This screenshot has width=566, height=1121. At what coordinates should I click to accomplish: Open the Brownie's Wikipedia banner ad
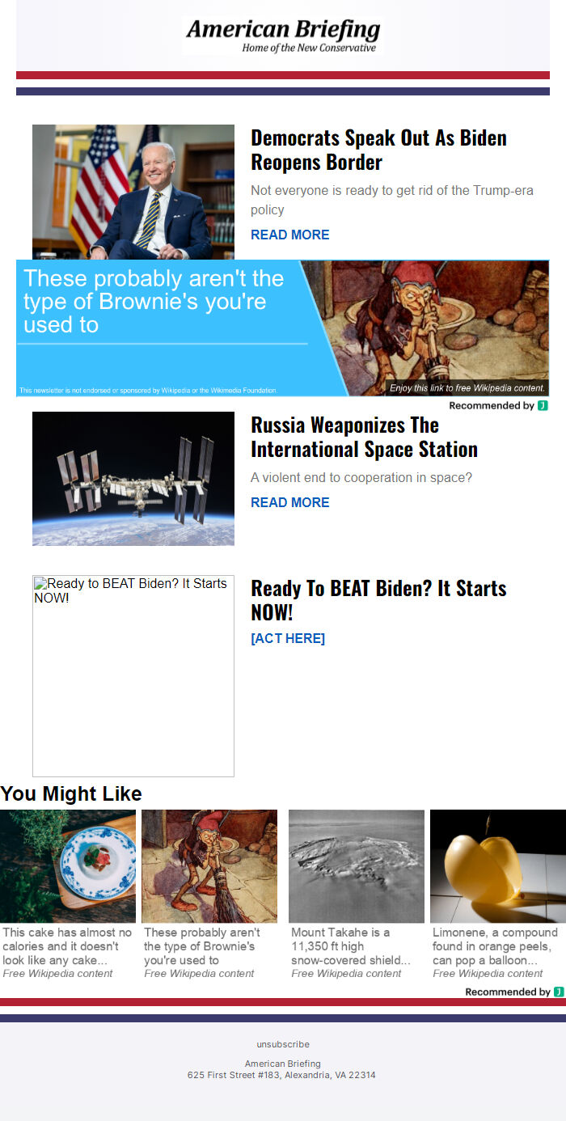click(283, 328)
